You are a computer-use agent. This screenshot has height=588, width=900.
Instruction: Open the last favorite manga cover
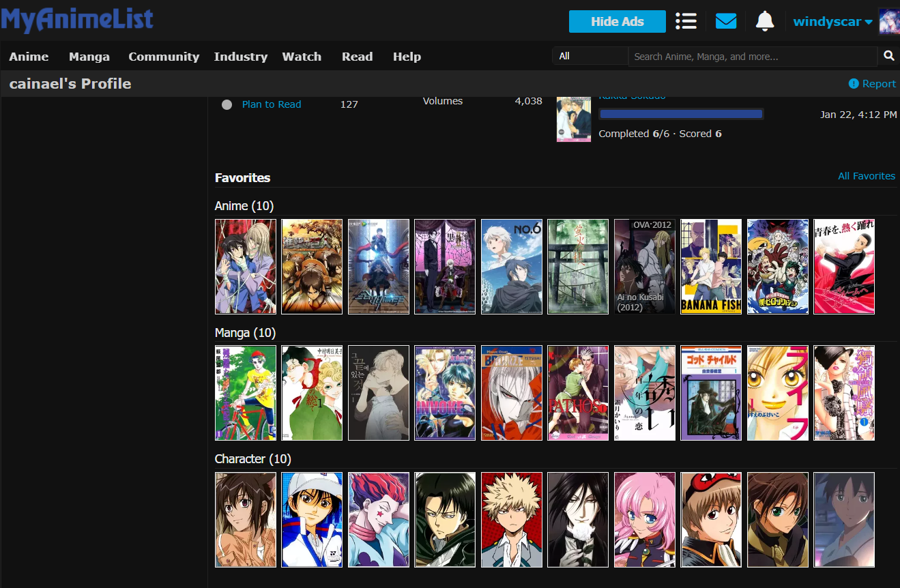pyautogui.click(x=844, y=393)
